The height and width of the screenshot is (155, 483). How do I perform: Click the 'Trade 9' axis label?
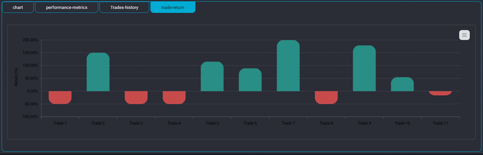point(364,123)
